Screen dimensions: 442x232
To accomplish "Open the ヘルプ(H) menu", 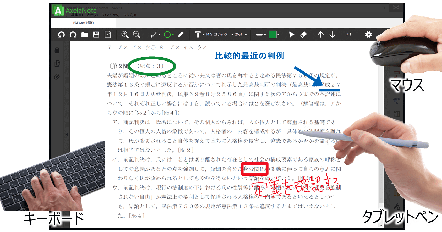I will [x=129, y=15].
